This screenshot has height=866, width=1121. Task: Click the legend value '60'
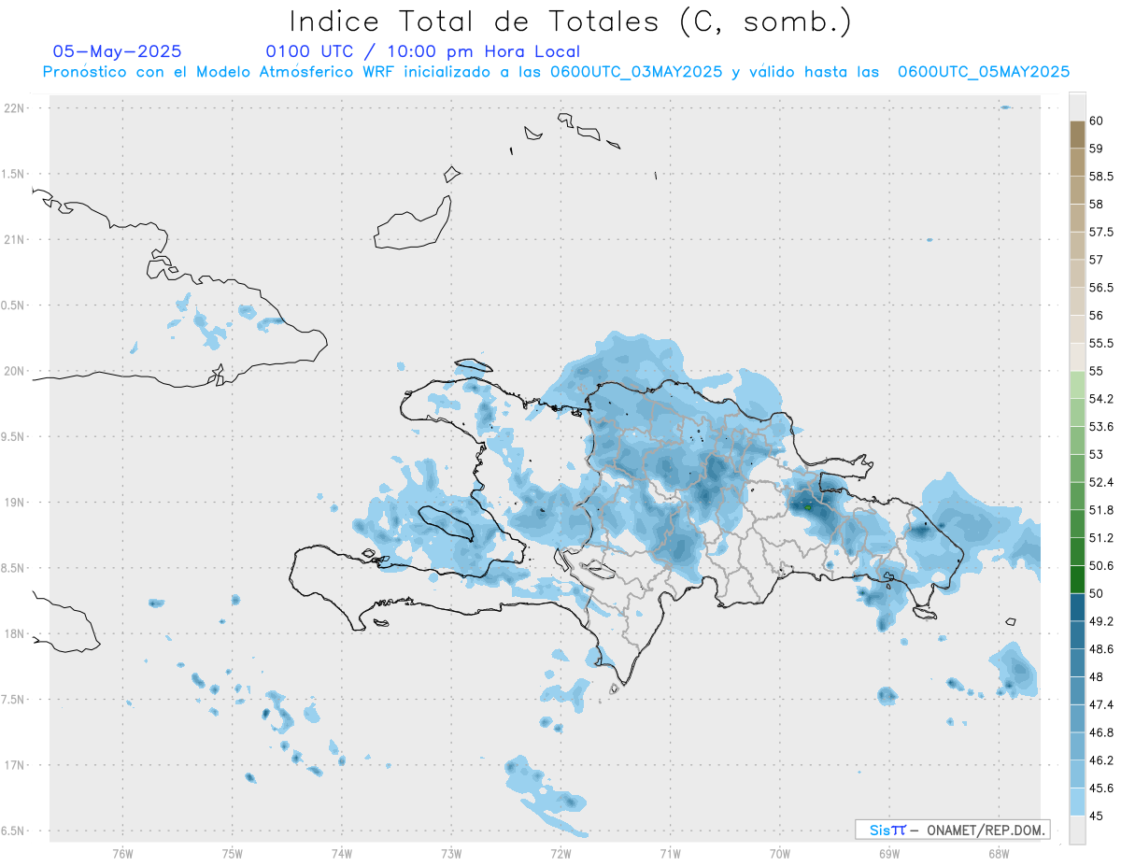(x=1096, y=121)
